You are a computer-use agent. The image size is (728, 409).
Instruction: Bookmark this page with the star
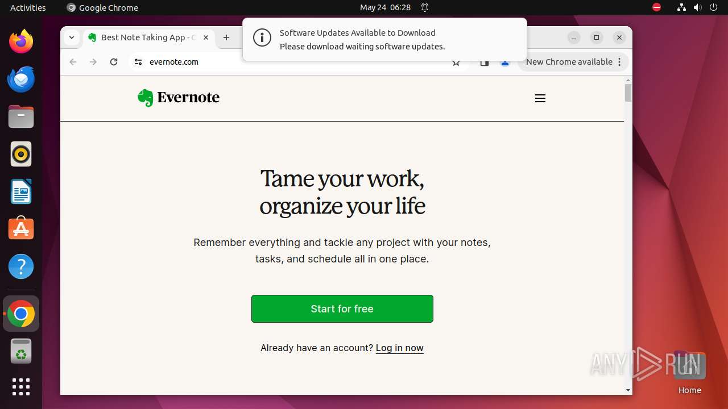(456, 62)
